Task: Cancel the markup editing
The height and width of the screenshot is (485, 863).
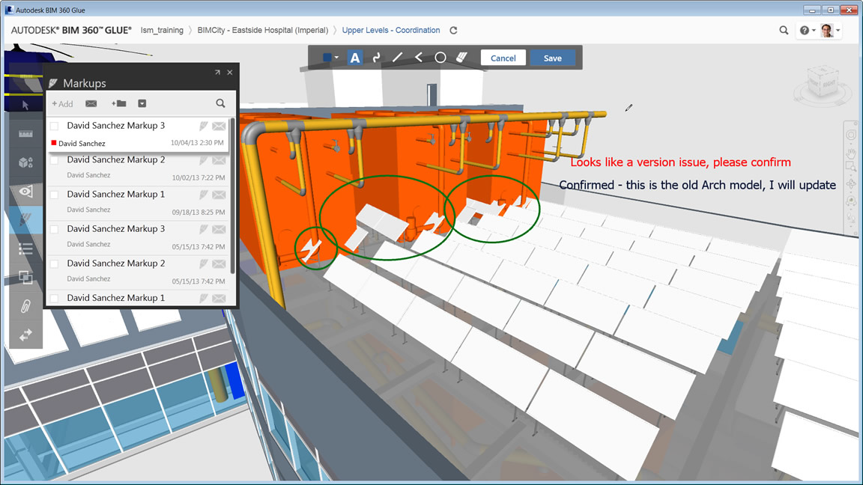Action: point(503,57)
